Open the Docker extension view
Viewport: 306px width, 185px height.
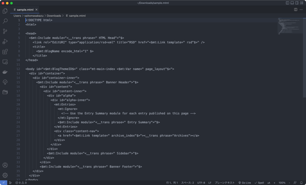pos(5,72)
